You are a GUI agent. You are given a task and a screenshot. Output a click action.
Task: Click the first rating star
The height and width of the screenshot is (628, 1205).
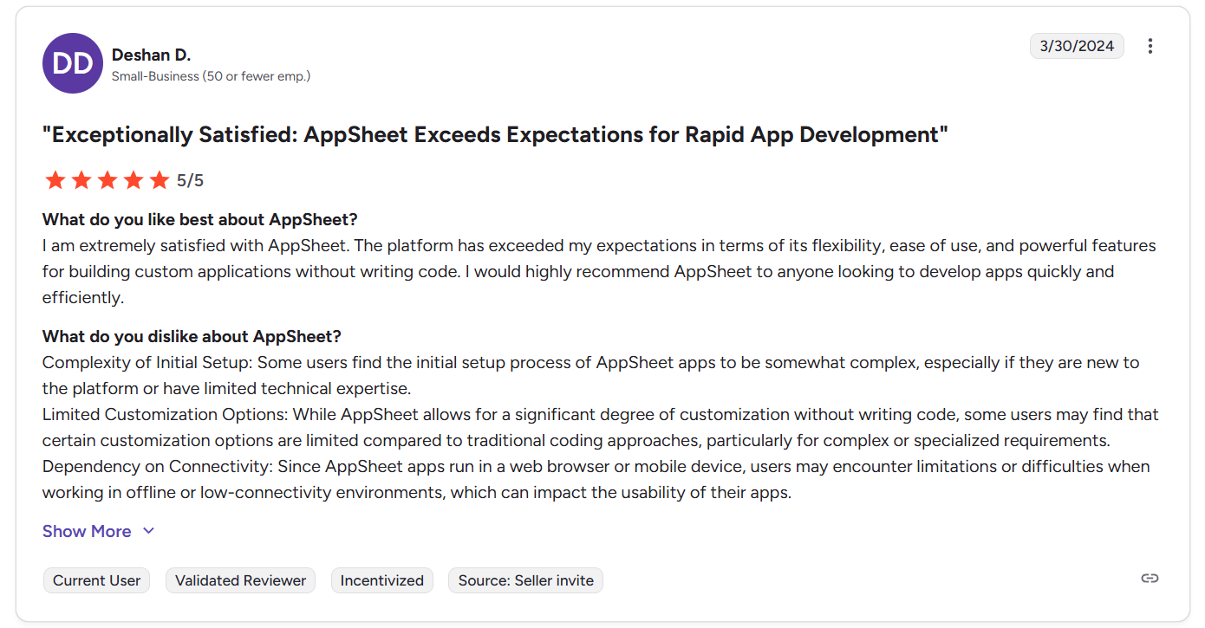click(x=55, y=180)
